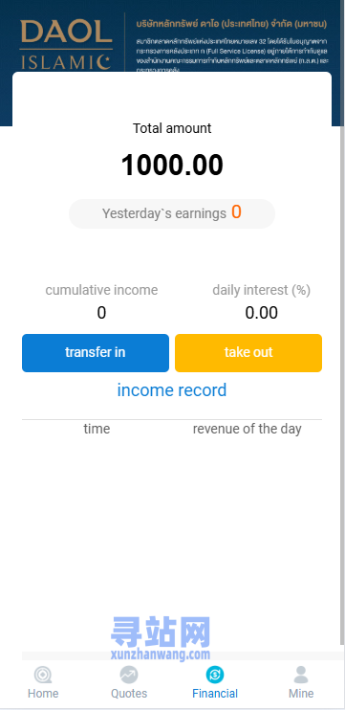This screenshot has width=345, height=710.
Task: Tap the Home target icon
Action: pos(43,675)
